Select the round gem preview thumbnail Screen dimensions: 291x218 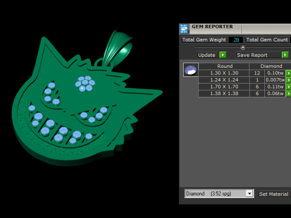[x=191, y=70]
